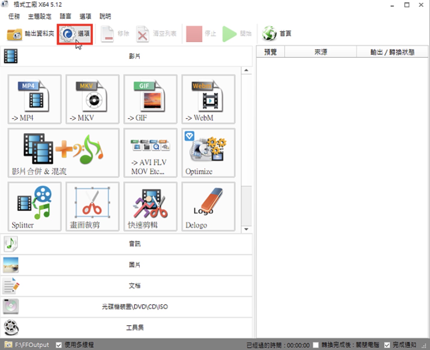Click the video panel scrollbar thumb
The height and width of the screenshot is (350, 430).
(x=246, y=206)
